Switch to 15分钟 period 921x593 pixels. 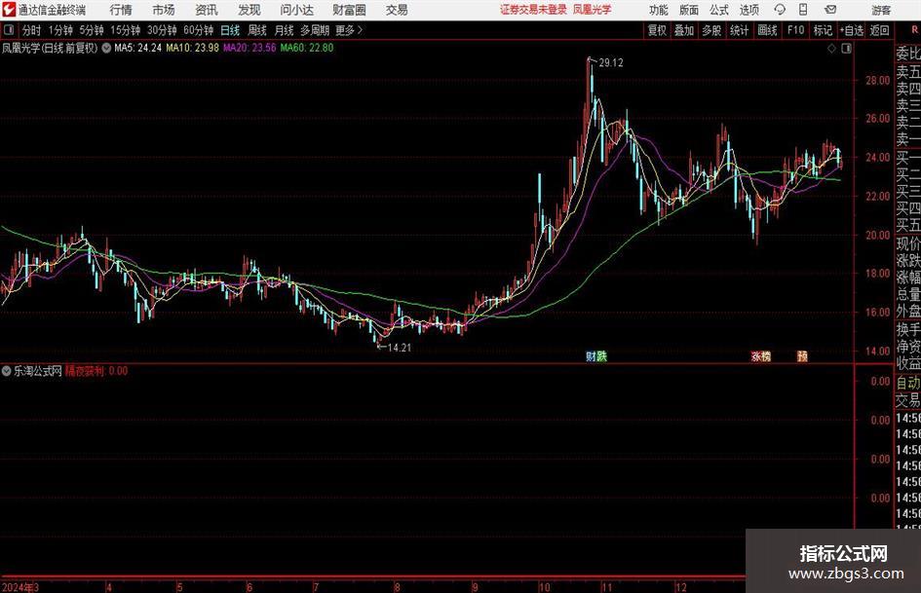tap(126, 30)
